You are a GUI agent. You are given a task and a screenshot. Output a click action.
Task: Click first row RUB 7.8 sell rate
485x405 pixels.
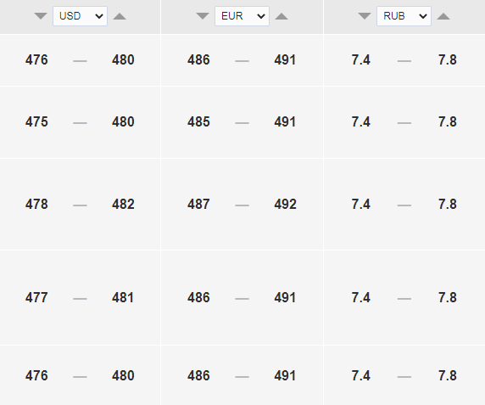click(447, 60)
